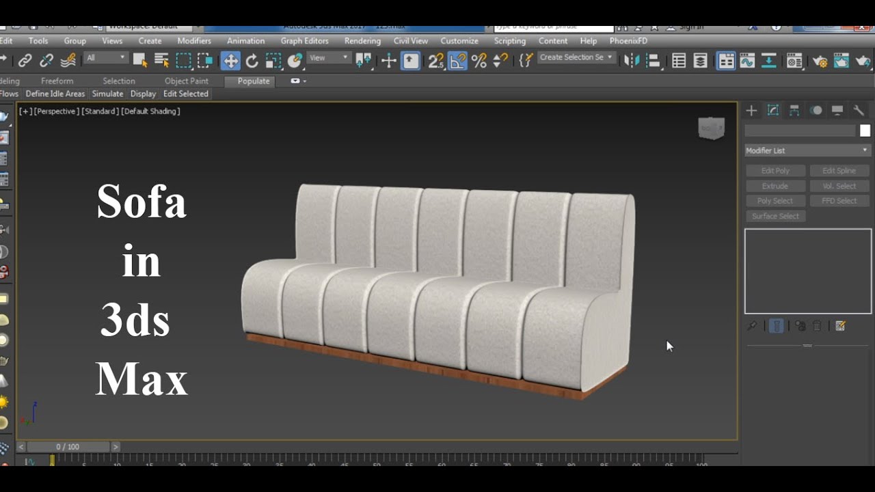
Task: Click the Bind to Space Warp icon
Action: tap(68, 61)
